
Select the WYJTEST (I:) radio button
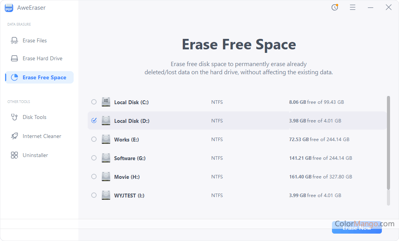[x=94, y=195]
